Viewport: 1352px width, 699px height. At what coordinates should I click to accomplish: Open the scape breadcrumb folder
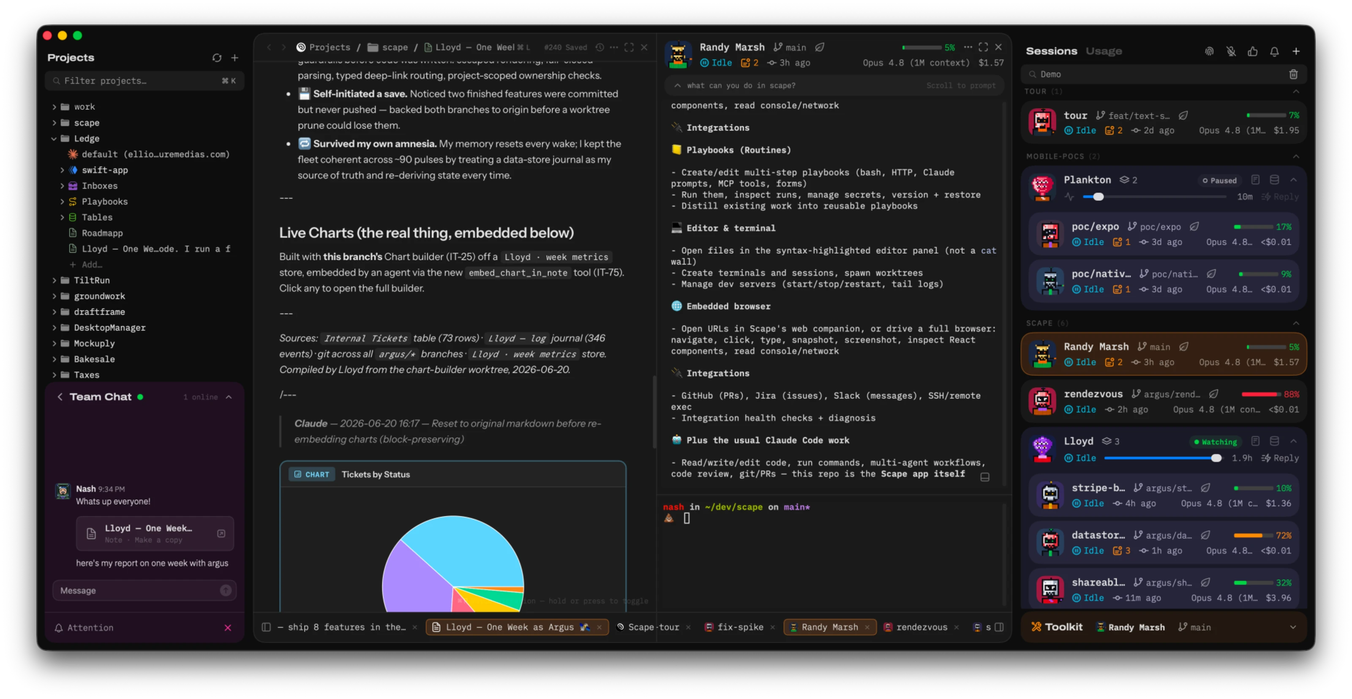tap(388, 47)
